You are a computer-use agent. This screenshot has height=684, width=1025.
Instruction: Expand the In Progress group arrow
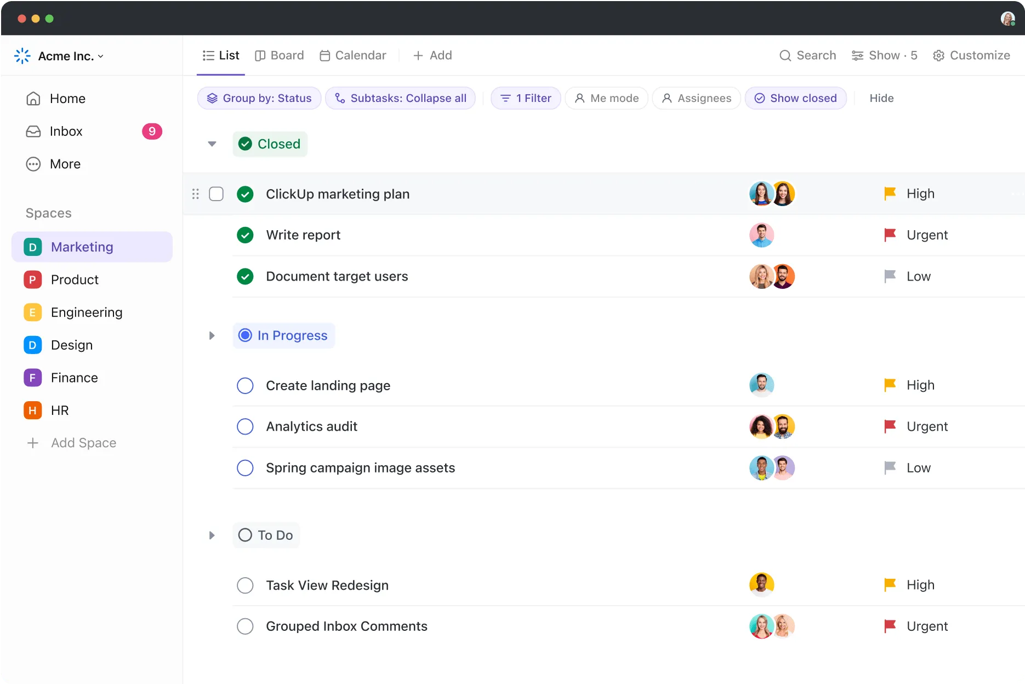click(212, 335)
